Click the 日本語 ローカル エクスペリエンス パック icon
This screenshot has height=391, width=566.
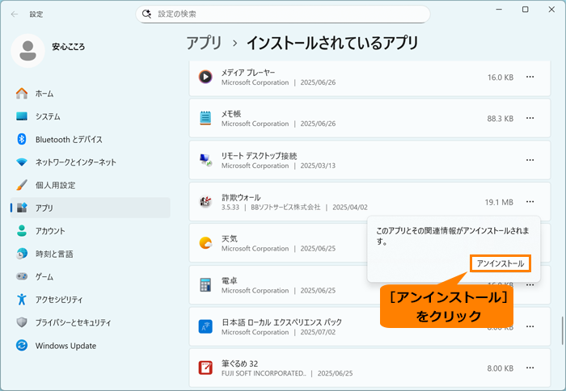point(205,326)
